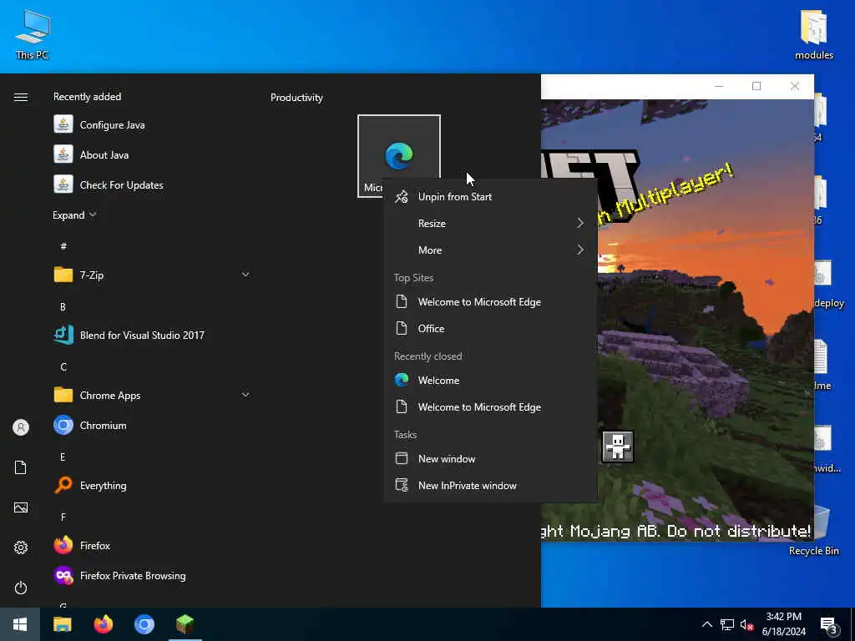Open the More submenu

pyautogui.click(x=490, y=250)
